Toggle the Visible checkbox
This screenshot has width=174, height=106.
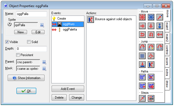point(7,42)
